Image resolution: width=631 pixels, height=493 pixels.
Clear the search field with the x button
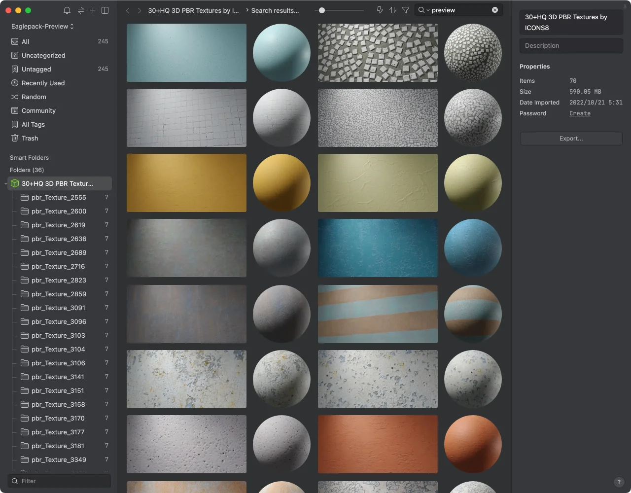click(495, 10)
